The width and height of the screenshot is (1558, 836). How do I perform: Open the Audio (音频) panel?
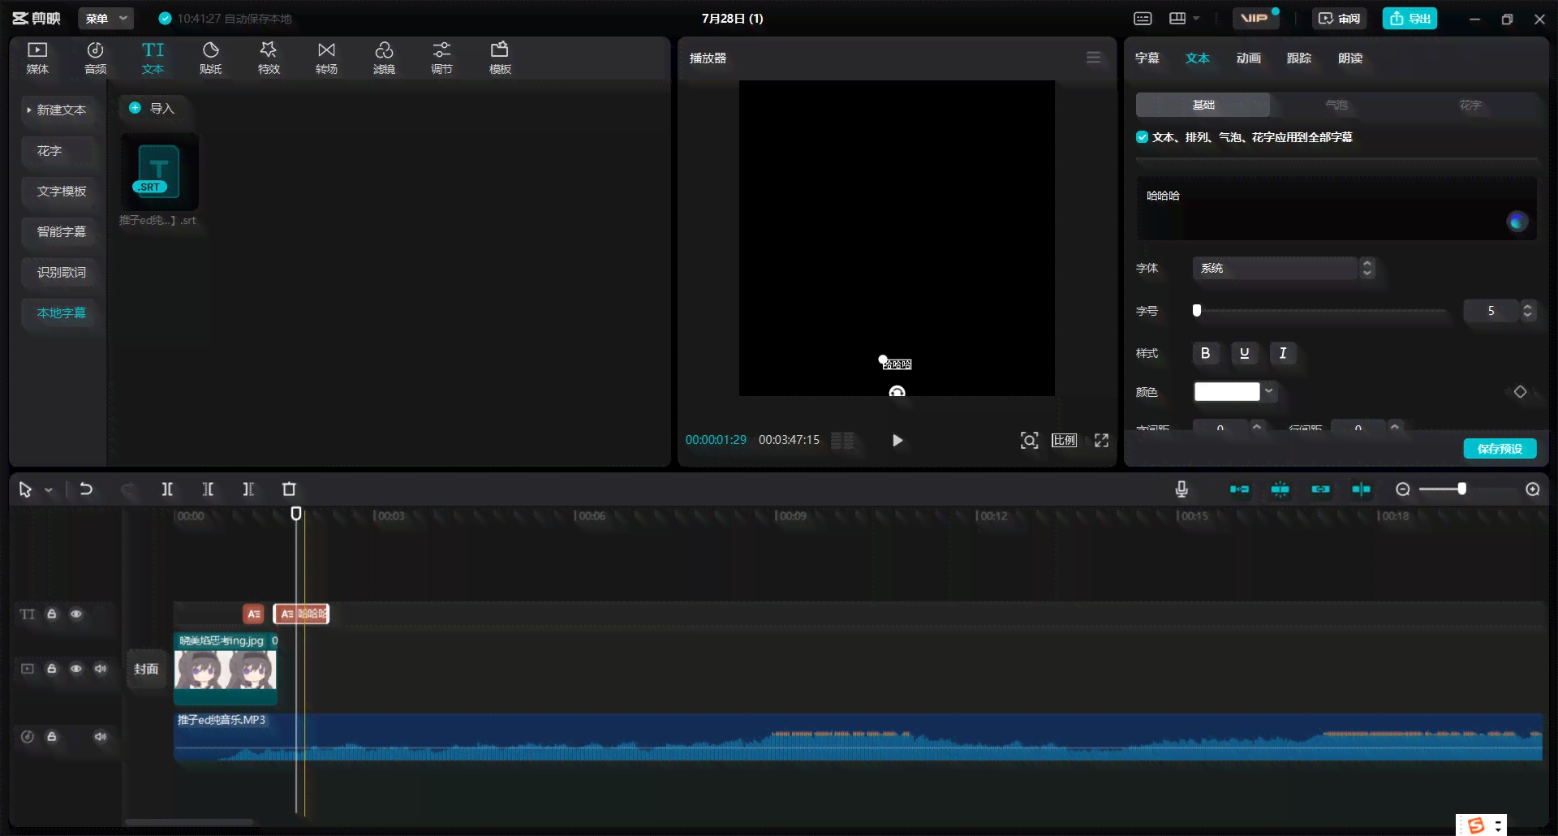(x=95, y=58)
